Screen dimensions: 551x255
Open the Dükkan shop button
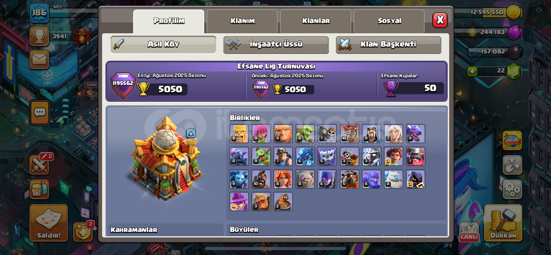click(503, 223)
